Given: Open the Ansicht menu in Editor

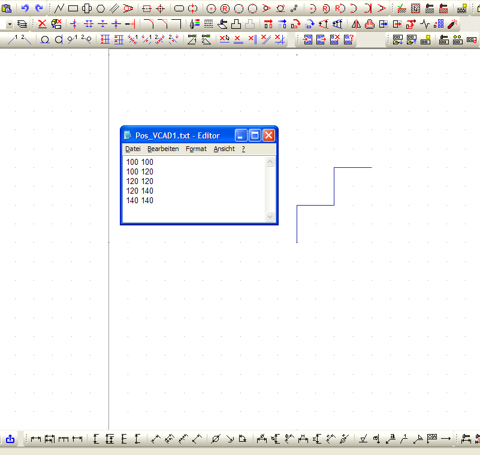Looking at the screenshot, I should click(224, 149).
